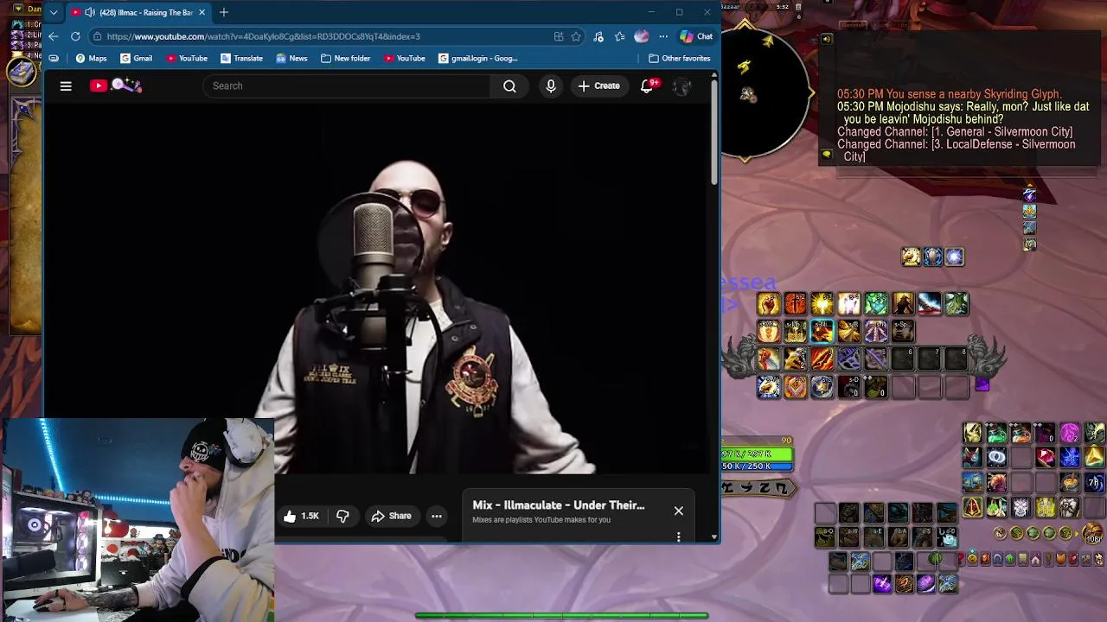Screen dimensions: 1107x622
Task: Mute the tab via its speaker icon
Action: (90, 12)
